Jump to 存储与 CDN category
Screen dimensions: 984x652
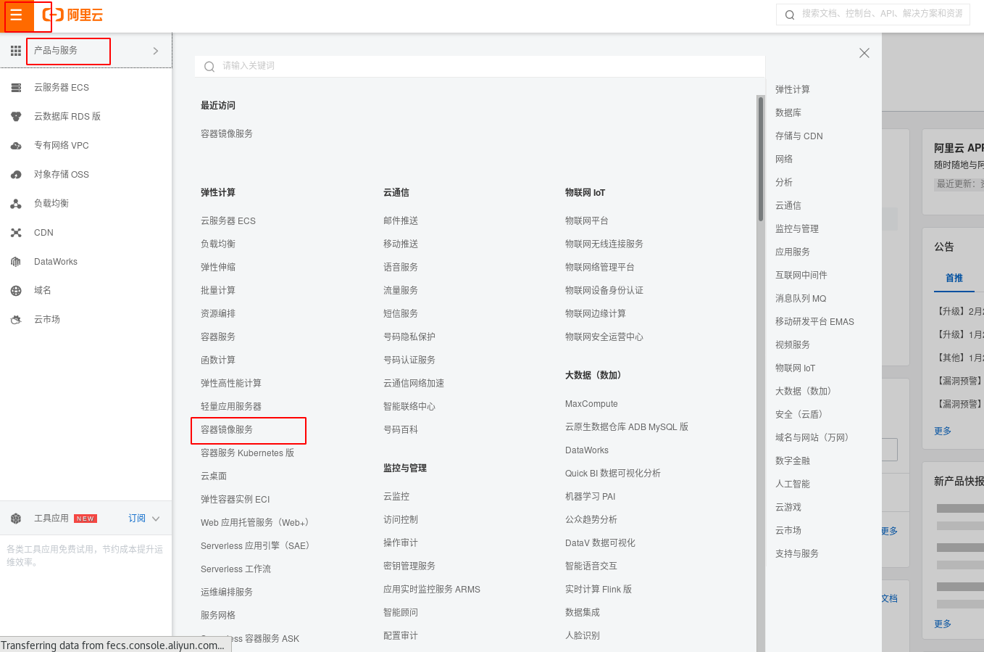(x=799, y=136)
